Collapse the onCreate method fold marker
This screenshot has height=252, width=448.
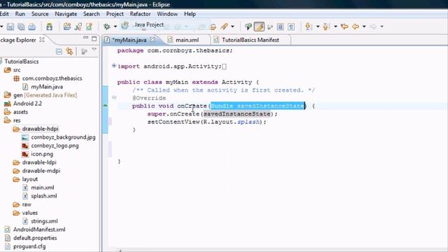[x=114, y=98]
